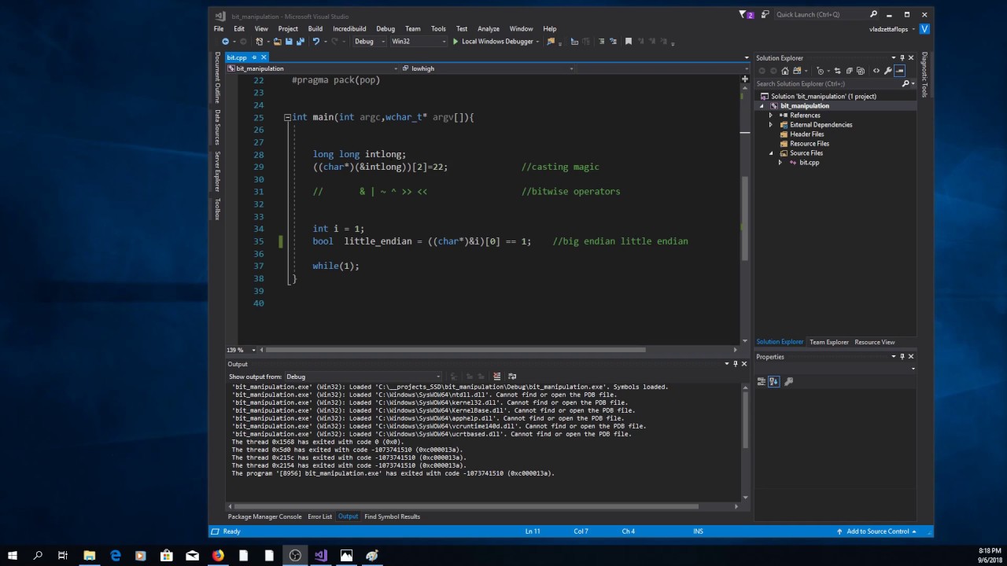Open Firefox from Windows taskbar
Image resolution: width=1007 pixels, height=566 pixels.
(218, 555)
